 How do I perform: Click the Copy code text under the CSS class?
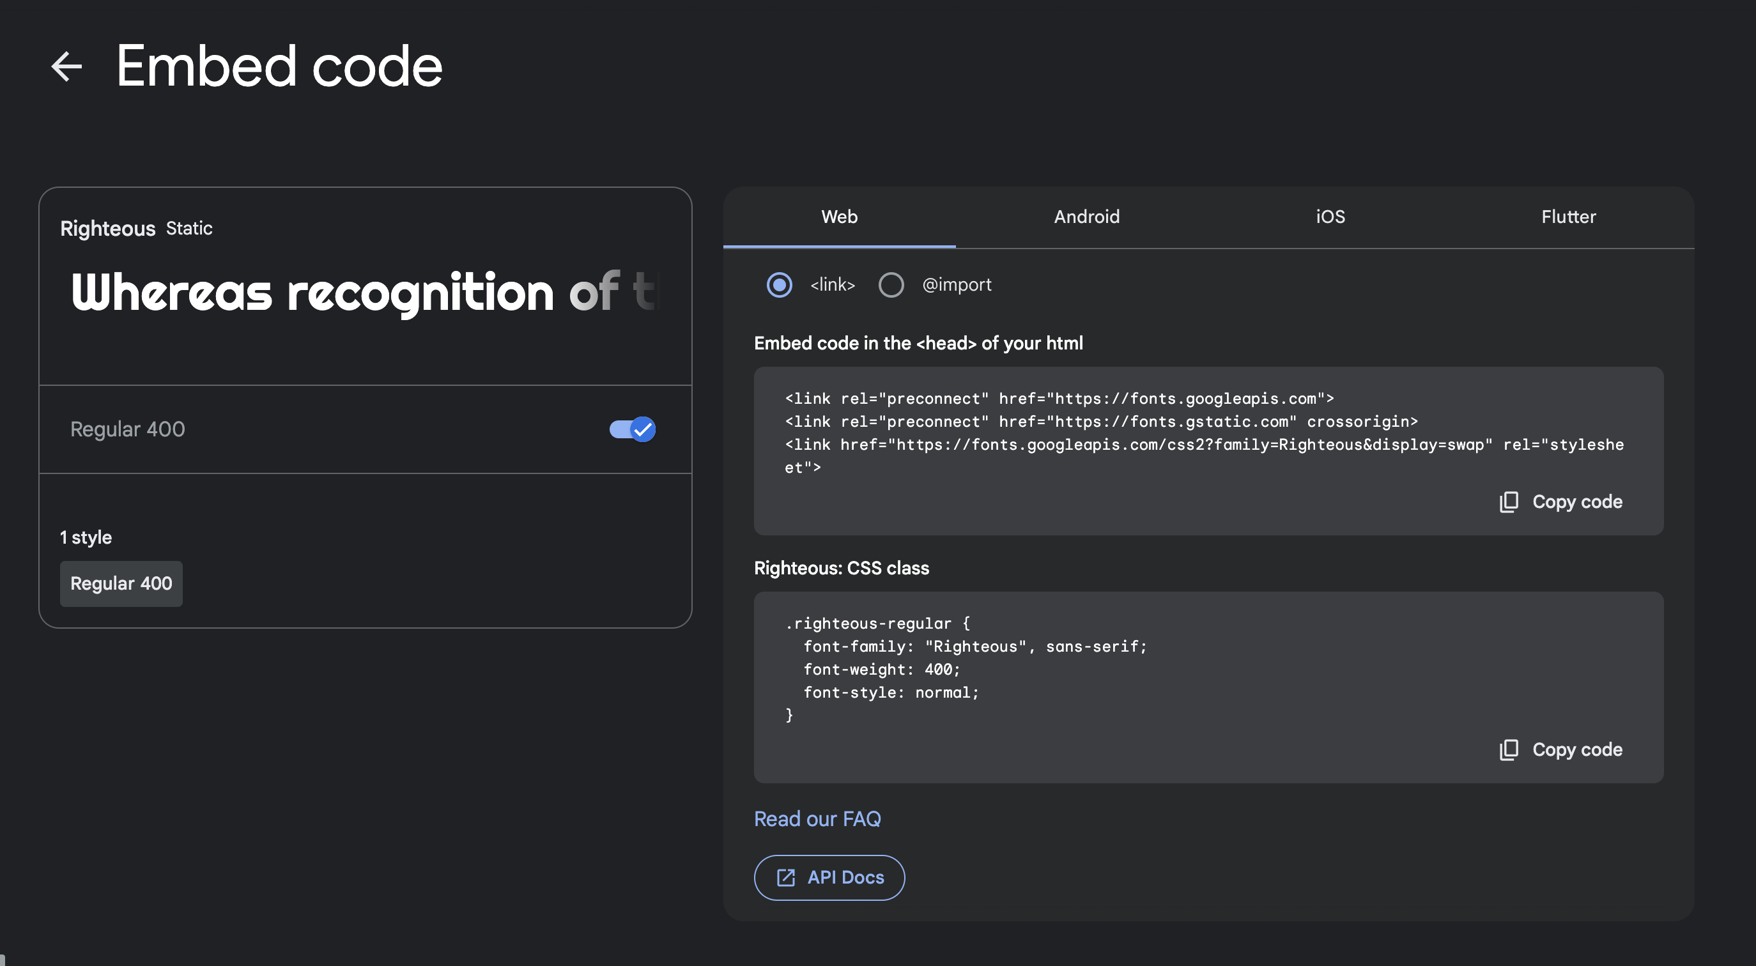(x=1576, y=749)
